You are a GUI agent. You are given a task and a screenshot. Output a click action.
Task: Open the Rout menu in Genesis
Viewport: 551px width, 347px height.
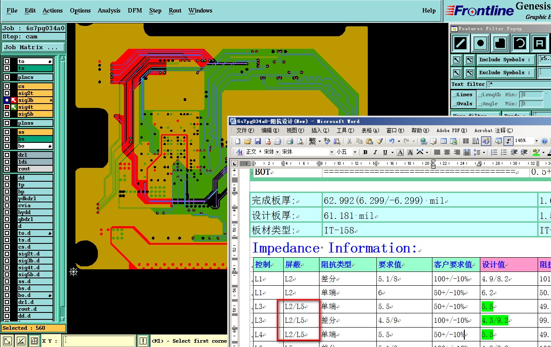(175, 10)
